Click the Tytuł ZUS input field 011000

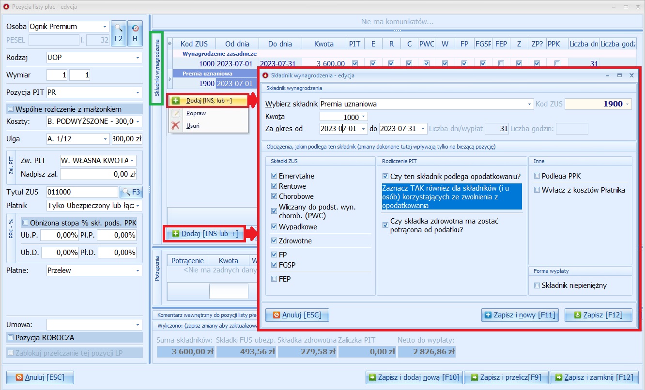(x=82, y=192)
